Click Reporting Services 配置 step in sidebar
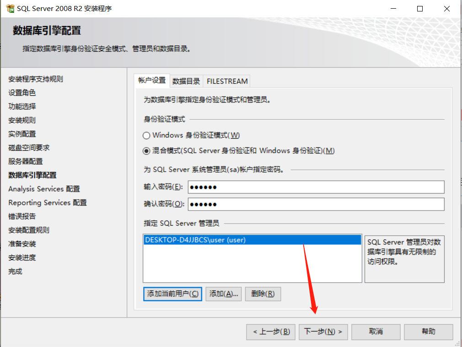Viewport: 462px width, 347px height. (48, 203)
